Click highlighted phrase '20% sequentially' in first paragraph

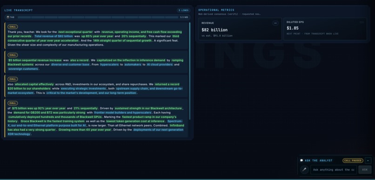(x=134, y=36)
